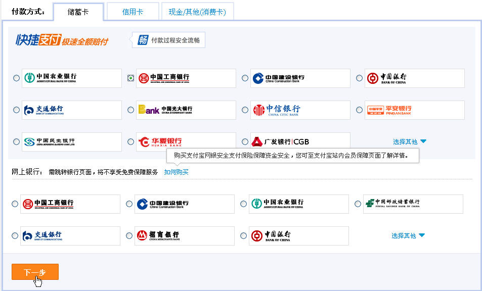
Task: Open the 如何购买 link
Action: pos(176,172)
